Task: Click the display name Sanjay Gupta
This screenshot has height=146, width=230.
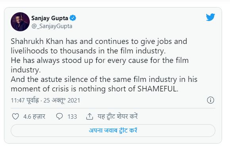Action: coord(50,18)
